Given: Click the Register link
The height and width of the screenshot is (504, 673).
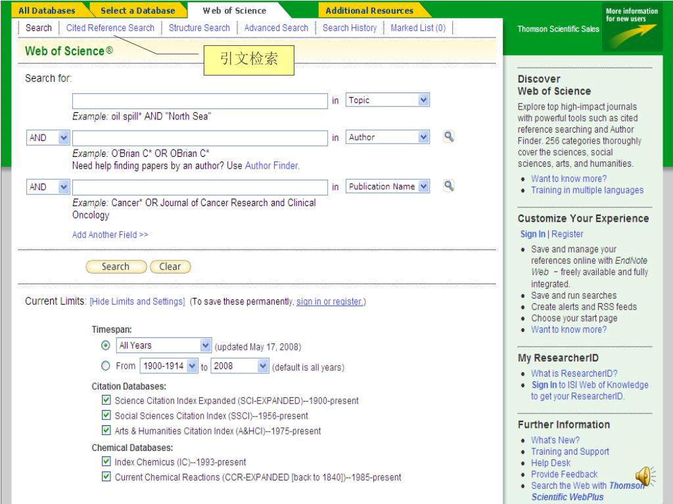Looking at the screenshot, I should click(567, 234).
